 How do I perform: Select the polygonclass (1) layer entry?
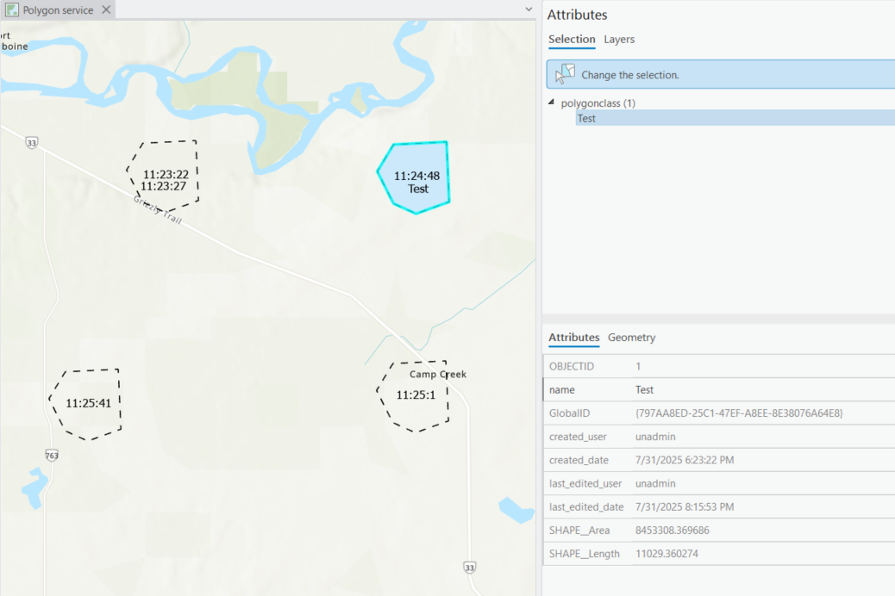click(x=598, y=103)
